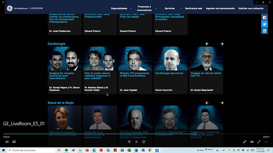Open Word from the taskbar

[x=136, y=150]
